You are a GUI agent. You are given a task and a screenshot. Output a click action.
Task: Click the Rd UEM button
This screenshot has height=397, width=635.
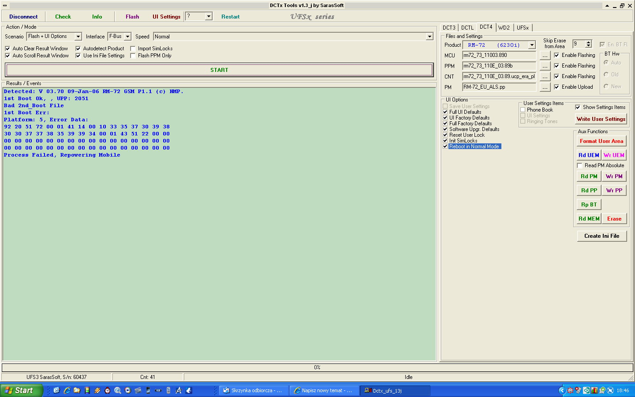pos(589,155)
